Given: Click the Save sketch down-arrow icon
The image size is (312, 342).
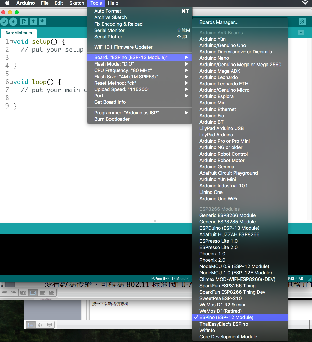Looking at the screenshot, I should coord(42,22).
